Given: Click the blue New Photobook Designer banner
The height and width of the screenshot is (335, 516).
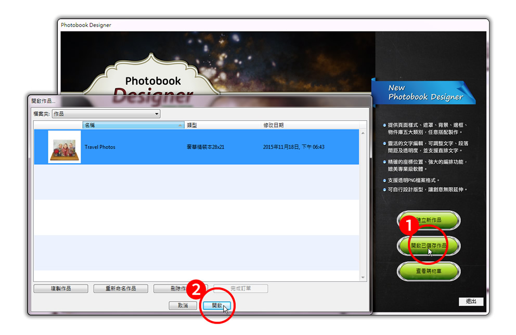Looking at the screenshot, I should pyautogui.click(x=424, y=93).
